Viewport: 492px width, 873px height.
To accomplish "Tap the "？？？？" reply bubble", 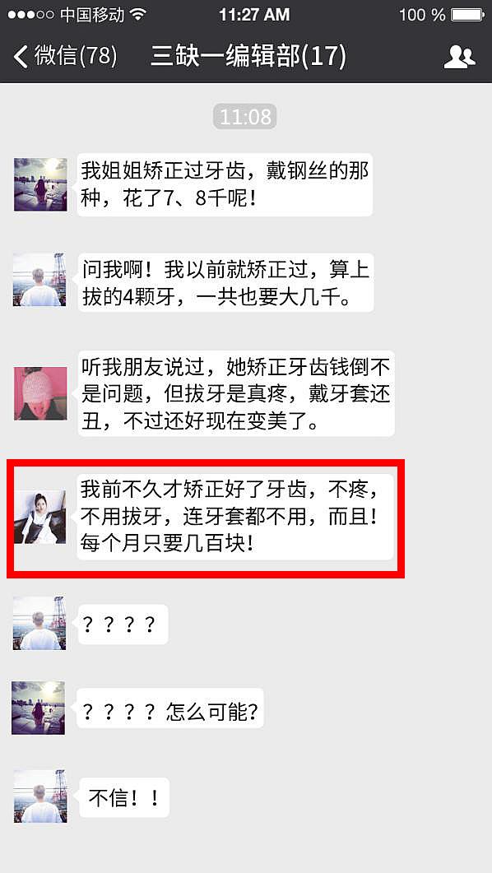I will (x=123, y=625).
